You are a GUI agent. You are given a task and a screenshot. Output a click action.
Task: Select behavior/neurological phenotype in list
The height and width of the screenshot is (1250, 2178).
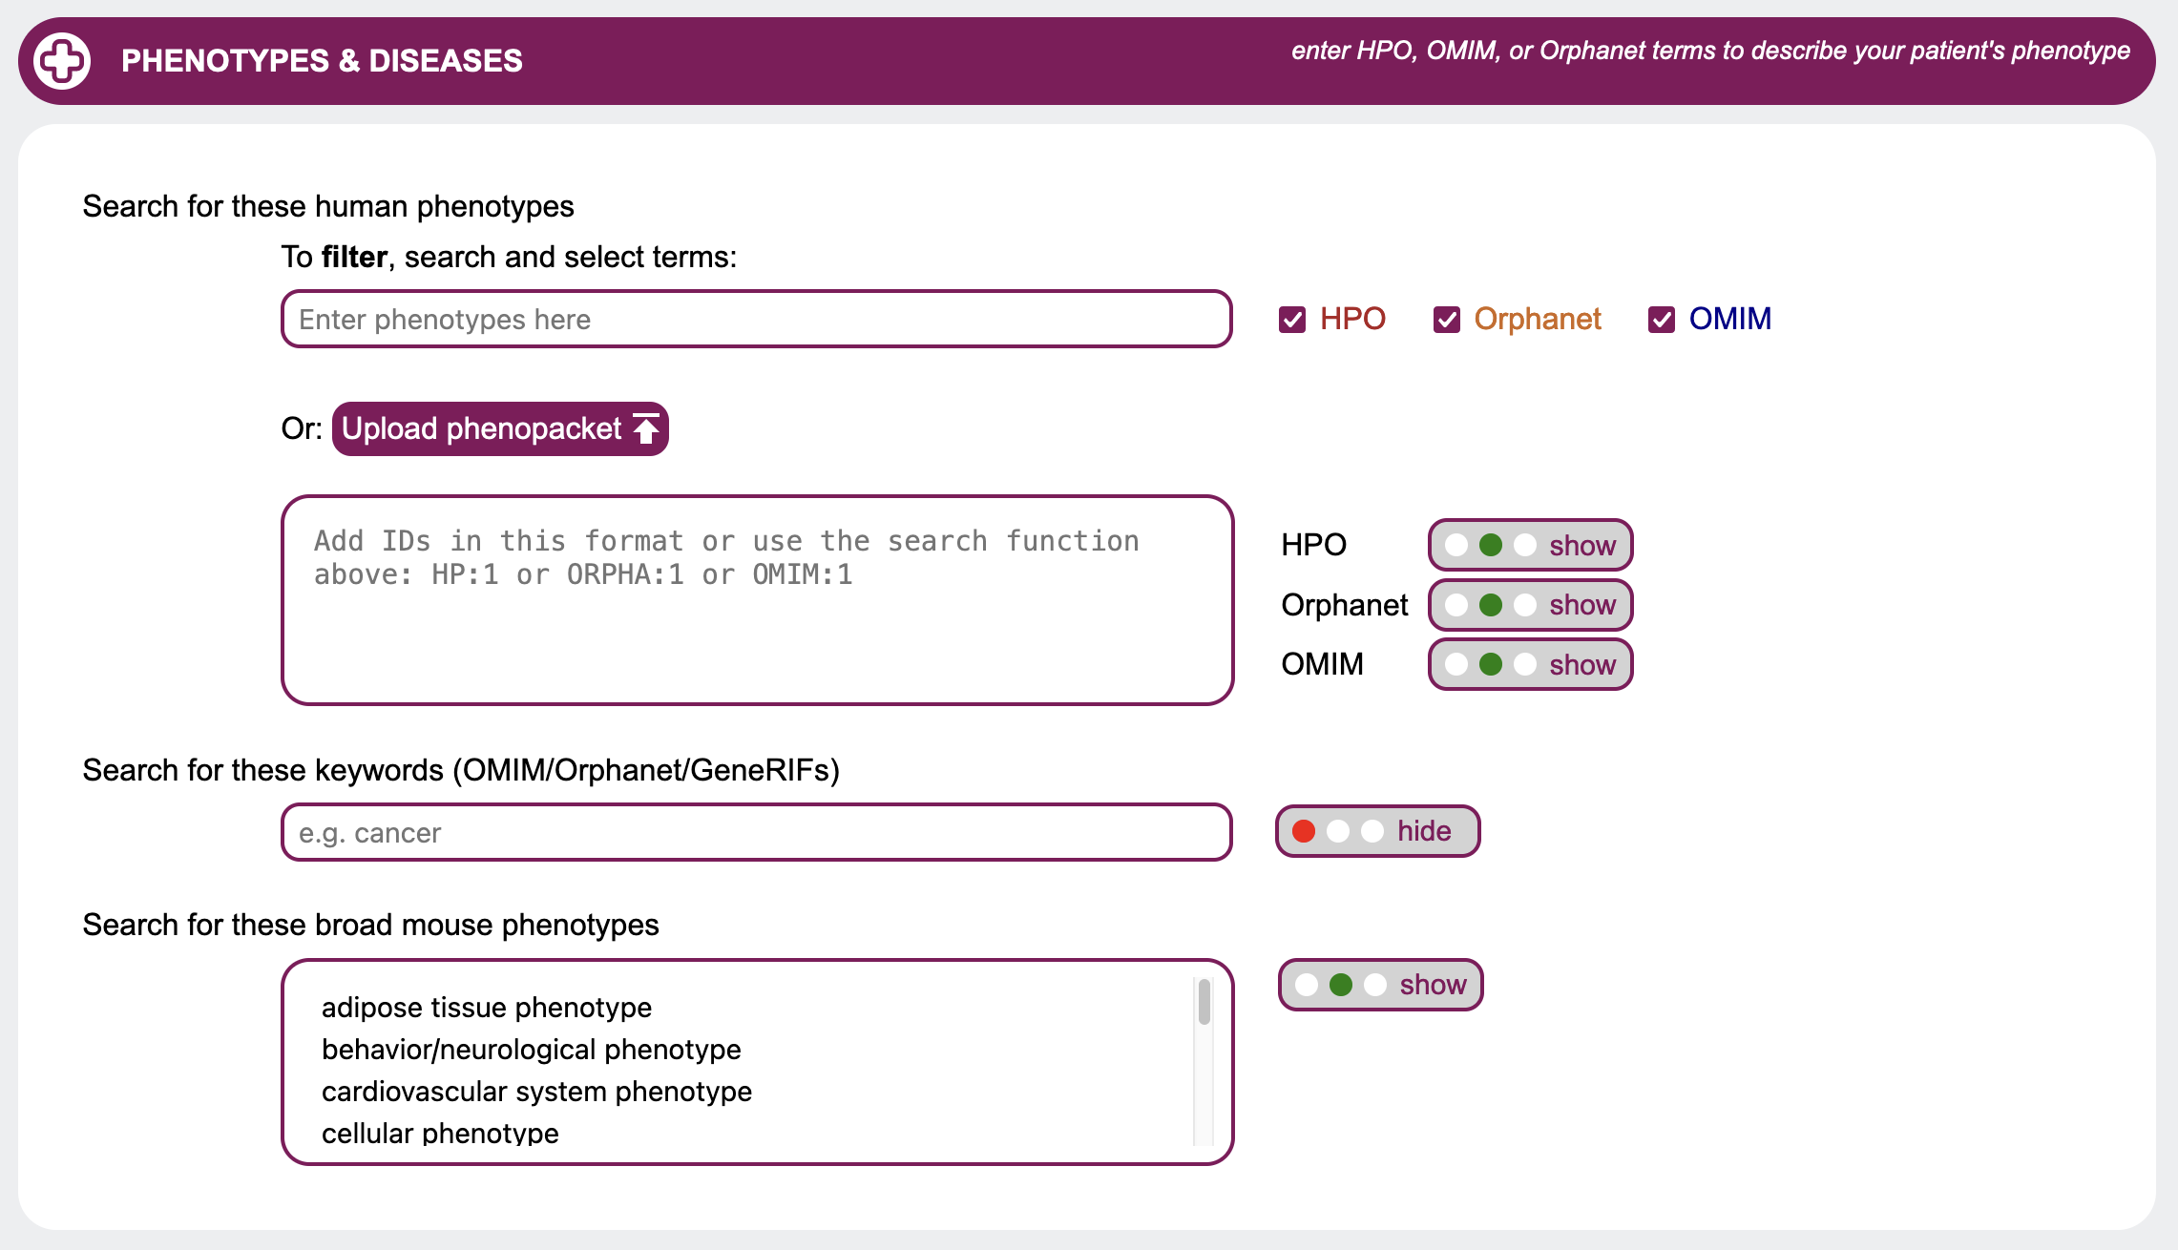point(532,1050)
